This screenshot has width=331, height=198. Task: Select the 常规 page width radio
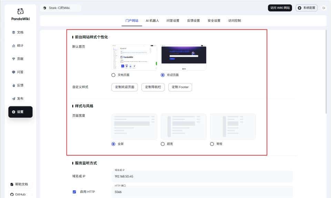pyautogui.click(x=212, y=144)
